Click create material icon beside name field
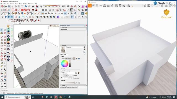 click(x=84, y=50)
